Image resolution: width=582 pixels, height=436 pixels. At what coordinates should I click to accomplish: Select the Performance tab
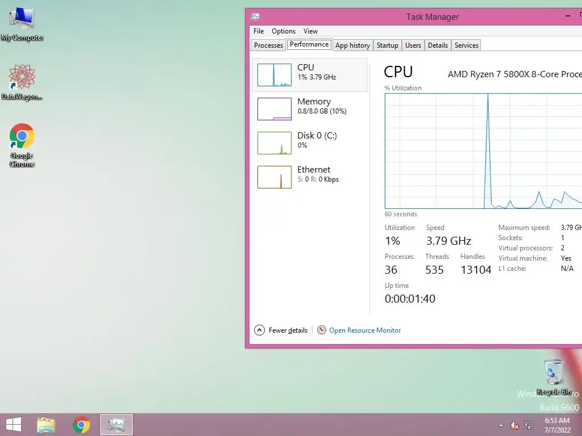(309, 44)
